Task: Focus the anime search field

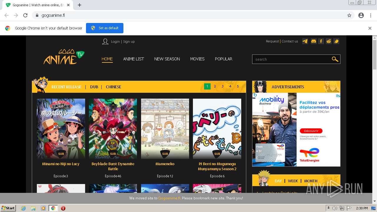Action: (292, 59)
